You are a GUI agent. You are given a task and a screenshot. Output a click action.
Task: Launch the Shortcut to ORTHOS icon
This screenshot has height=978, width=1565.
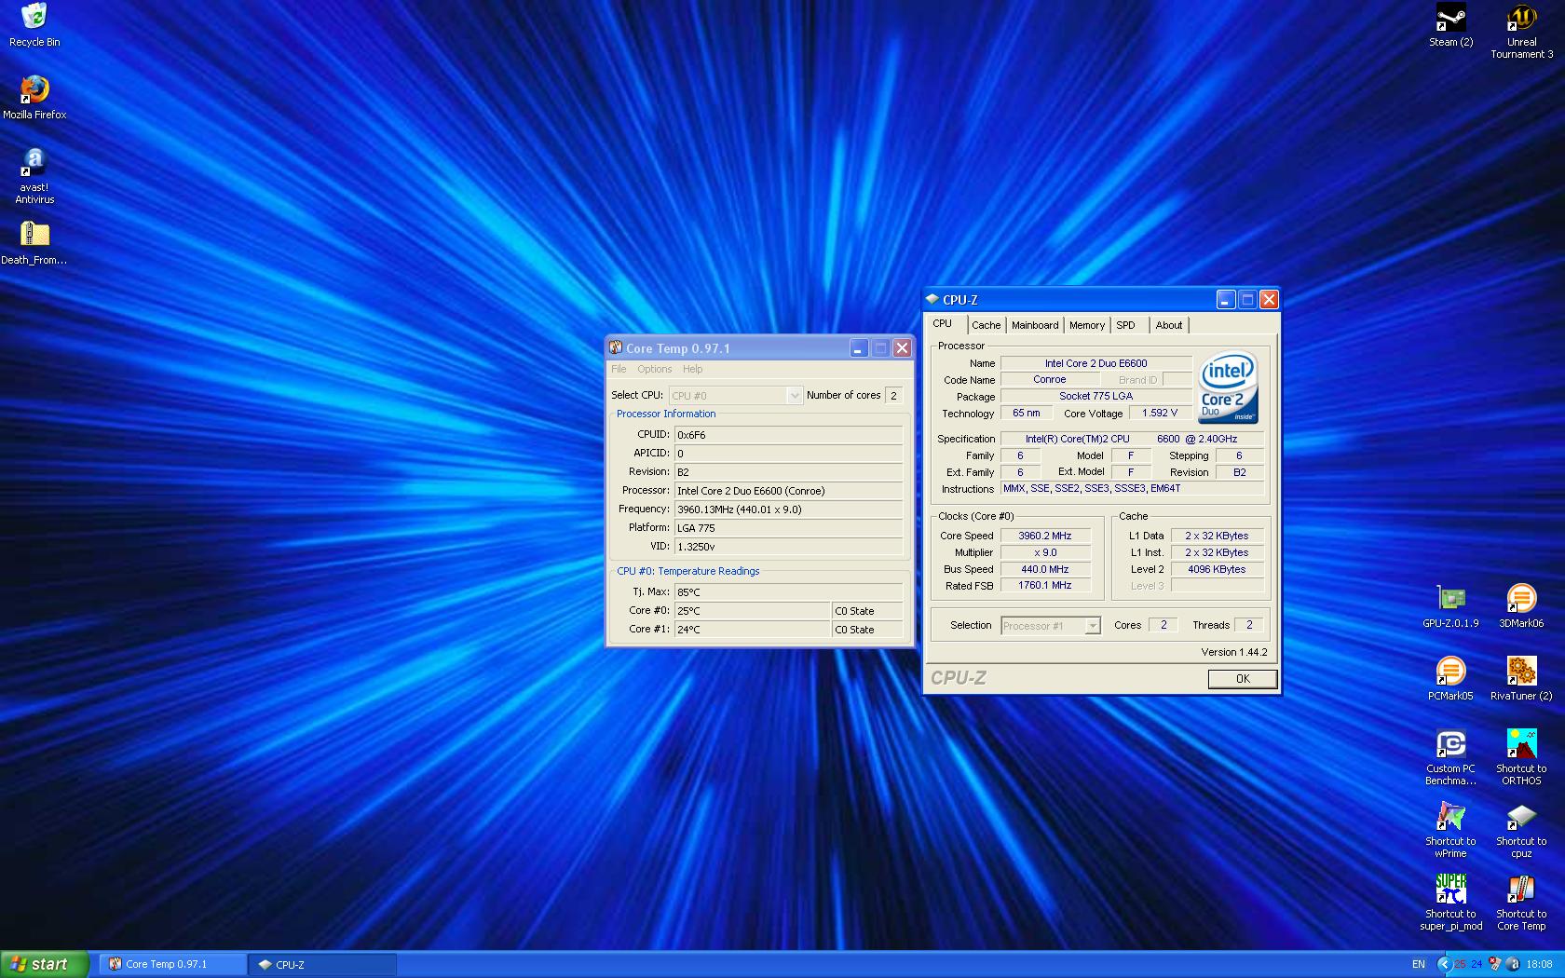click(1521, 757)
